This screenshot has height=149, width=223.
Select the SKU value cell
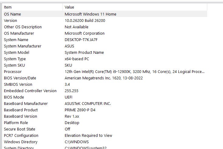(68, 65)
